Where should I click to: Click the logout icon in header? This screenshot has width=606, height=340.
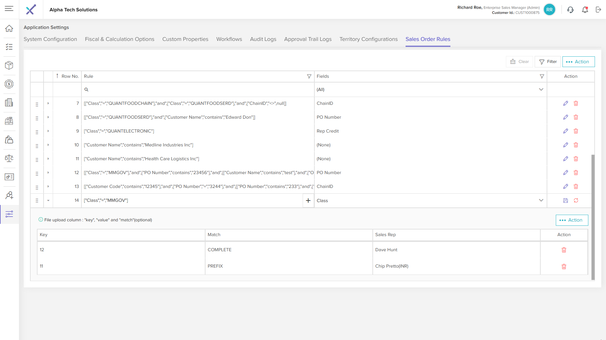tap(598, 10)
